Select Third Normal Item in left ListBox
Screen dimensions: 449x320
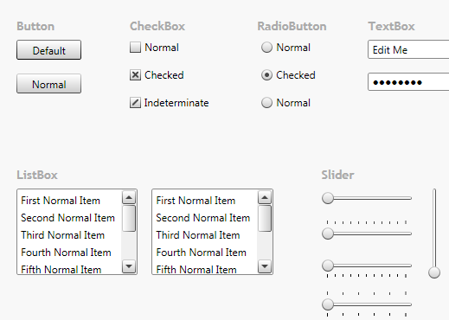(x=69, y=235)
